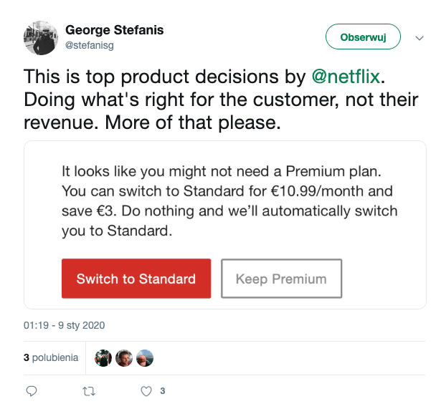Click the reply speech bubble icon
431x414 pixels.
coord(32,391)
